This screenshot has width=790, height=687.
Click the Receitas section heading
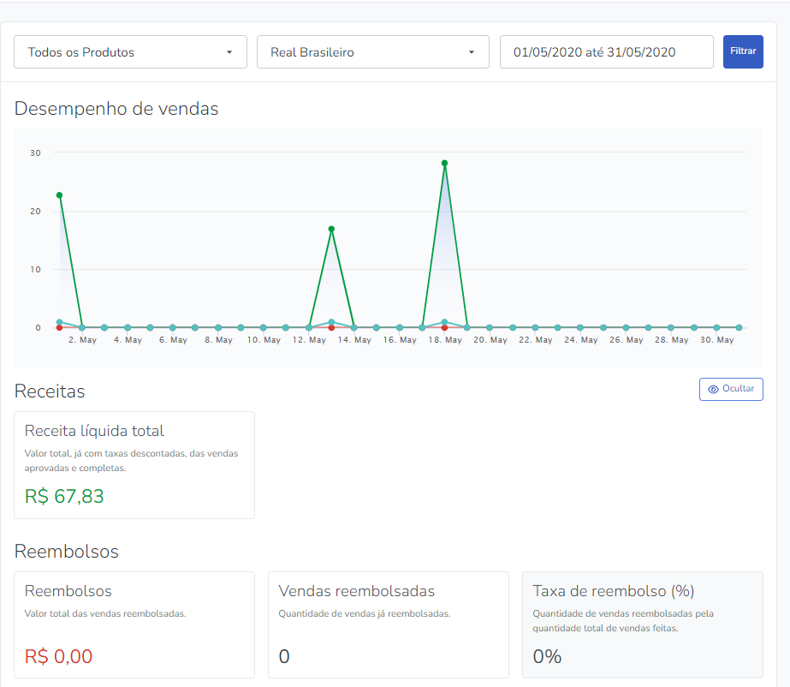(50, 391)
